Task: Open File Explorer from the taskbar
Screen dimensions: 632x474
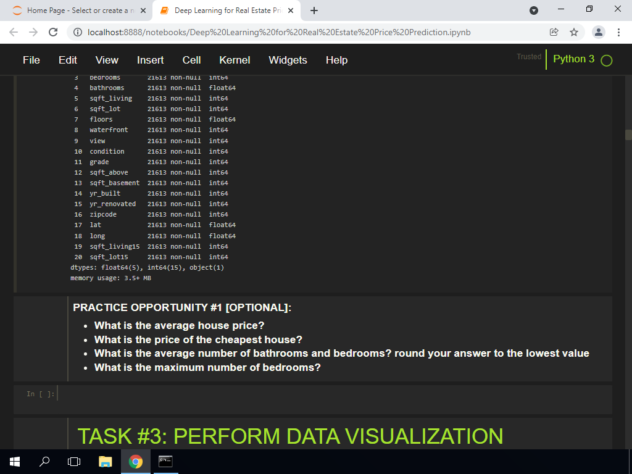Action: (x=106, y=462)
